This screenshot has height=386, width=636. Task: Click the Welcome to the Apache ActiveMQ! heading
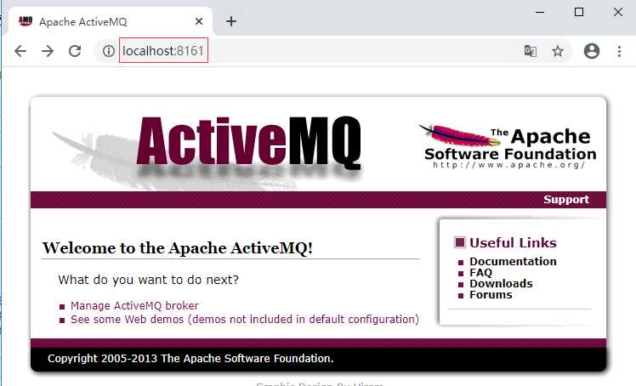[177, 247]
